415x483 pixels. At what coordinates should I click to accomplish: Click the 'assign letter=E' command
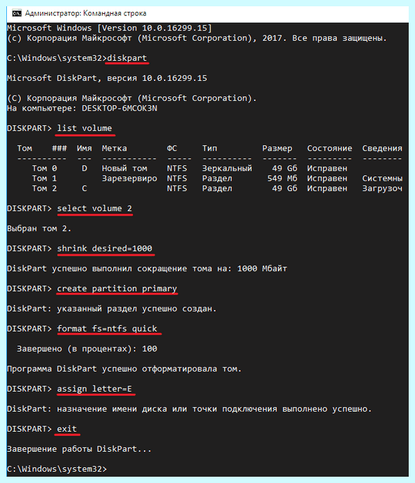point(95,389)
